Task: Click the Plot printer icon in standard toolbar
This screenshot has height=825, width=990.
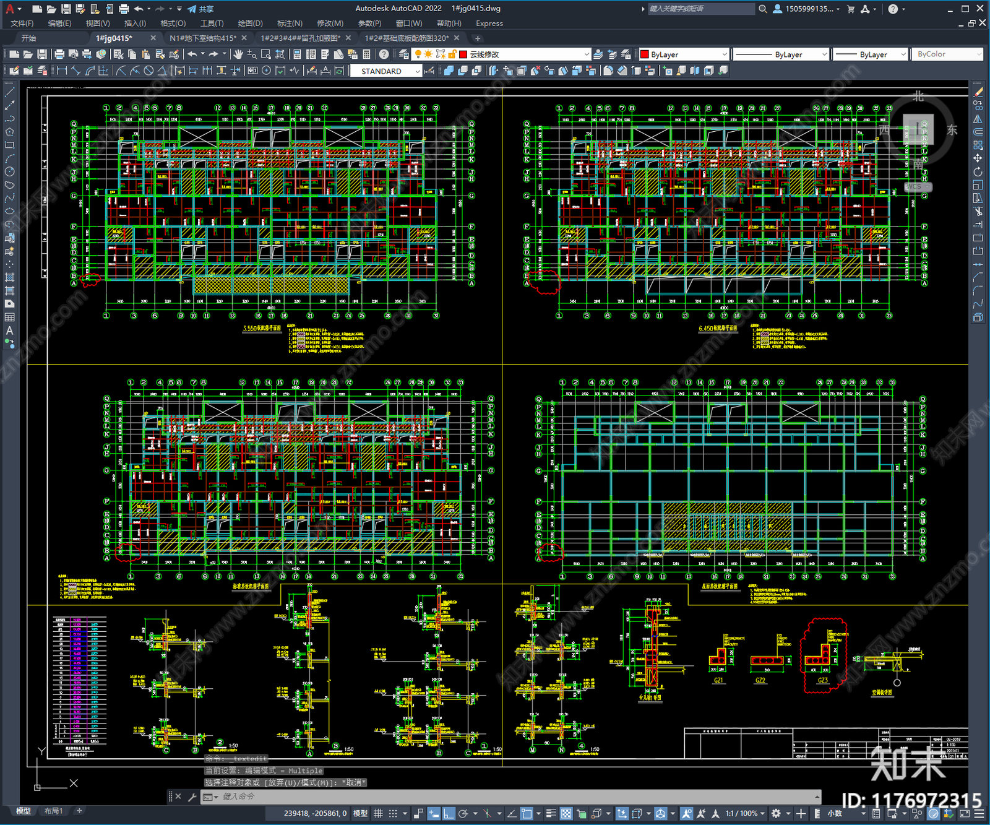Action: coord(59,54)
